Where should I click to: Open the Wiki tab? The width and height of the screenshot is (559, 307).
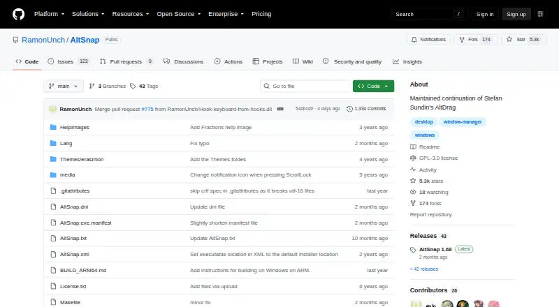[x=303, y=61]
